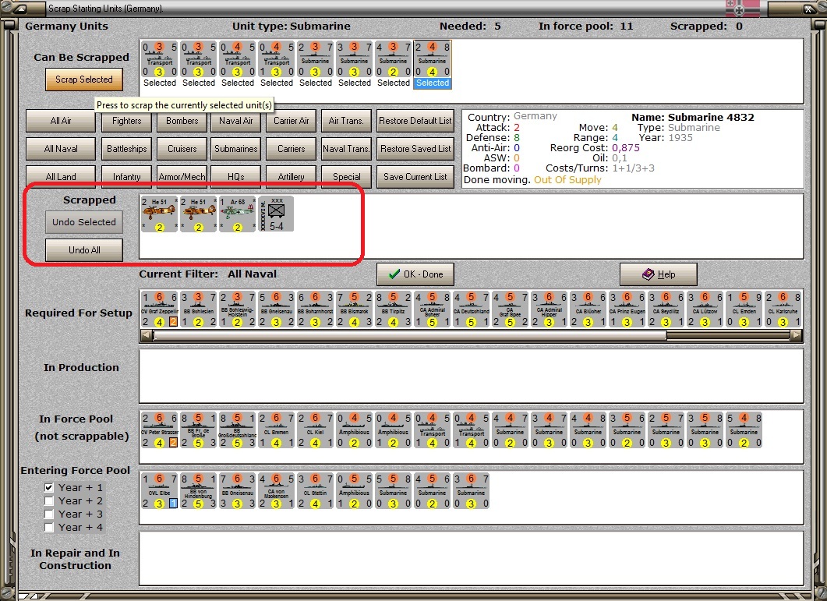Select the CL Karlsruhe counter

click(x=784, y=309)
